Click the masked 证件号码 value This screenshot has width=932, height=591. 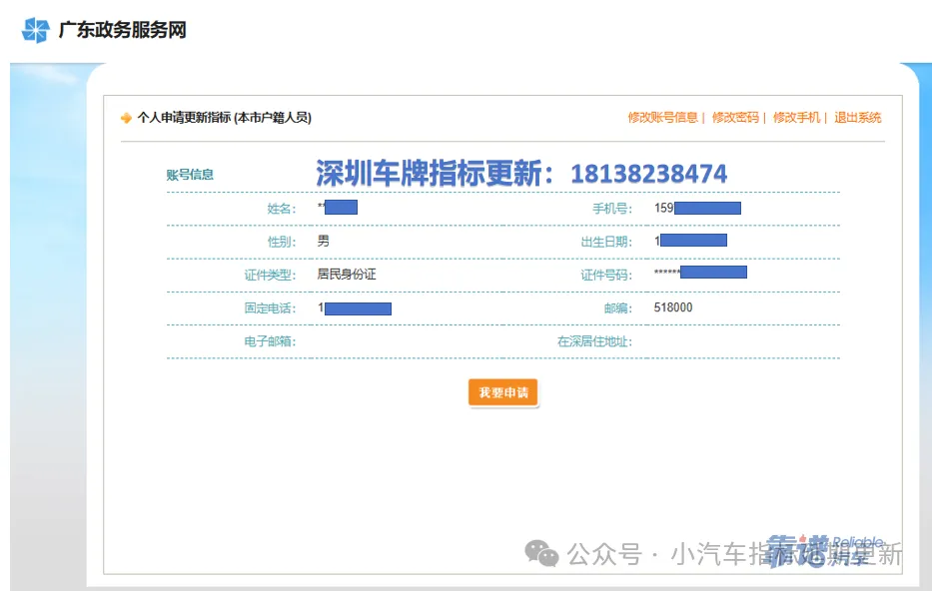point(700,273)
